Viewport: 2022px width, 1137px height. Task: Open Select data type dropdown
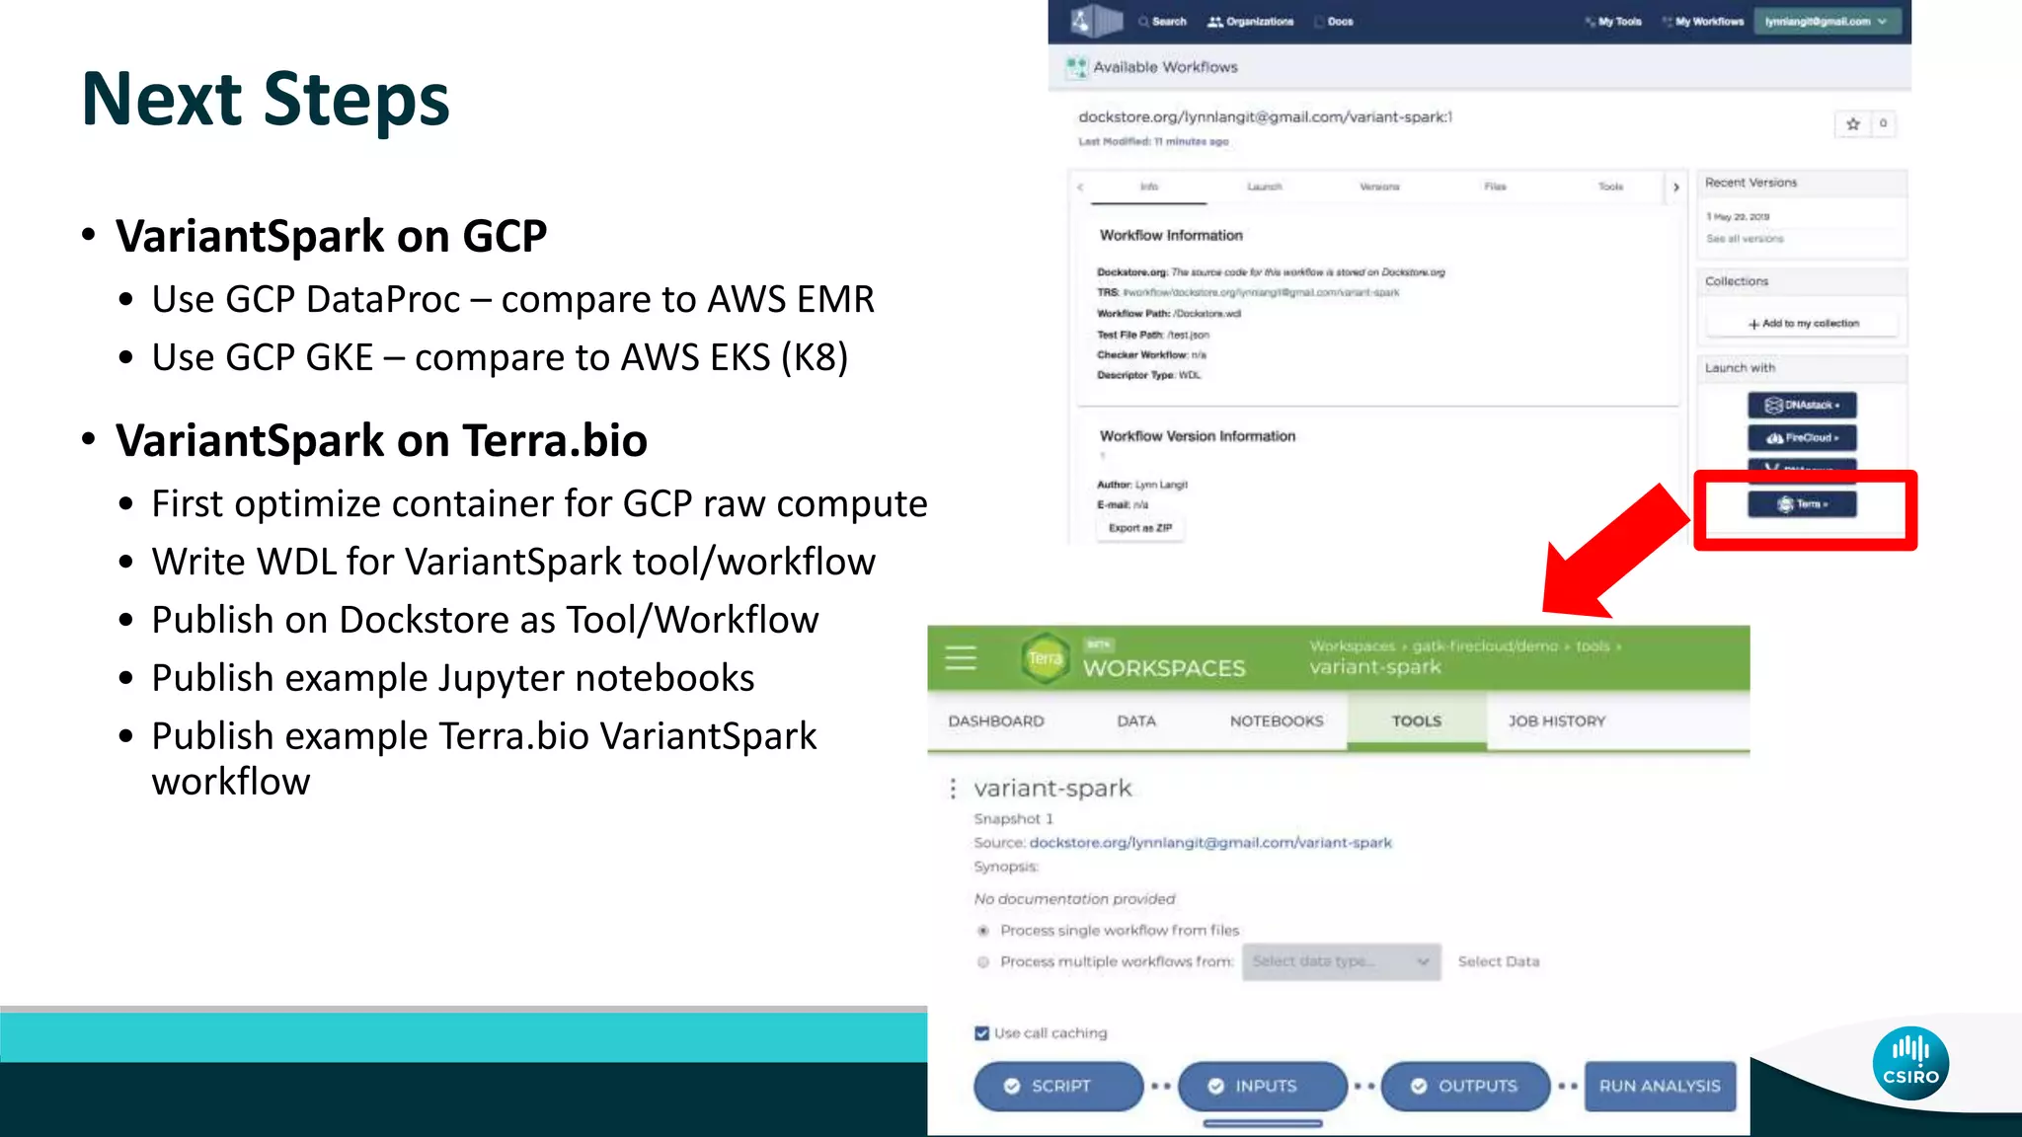click(1341, 961)
